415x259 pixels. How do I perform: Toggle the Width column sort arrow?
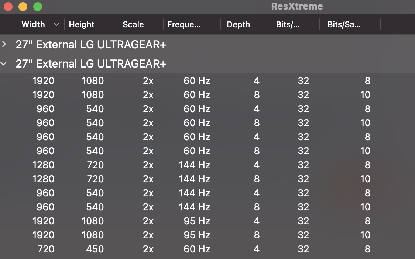56,24
